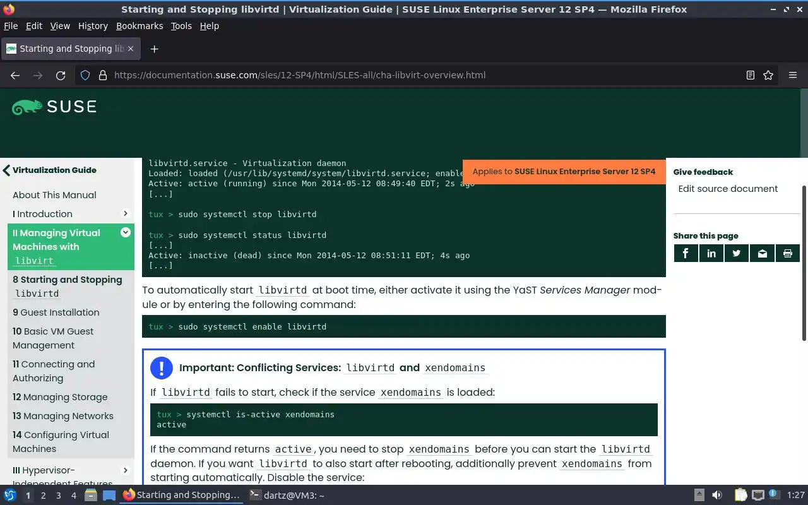Screen dimensions: 808x505
Task: Open the taskbar application launcher icon
Action: 10,495
